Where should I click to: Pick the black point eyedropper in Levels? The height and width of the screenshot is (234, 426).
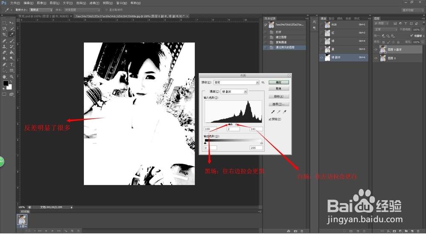point(273,112)
